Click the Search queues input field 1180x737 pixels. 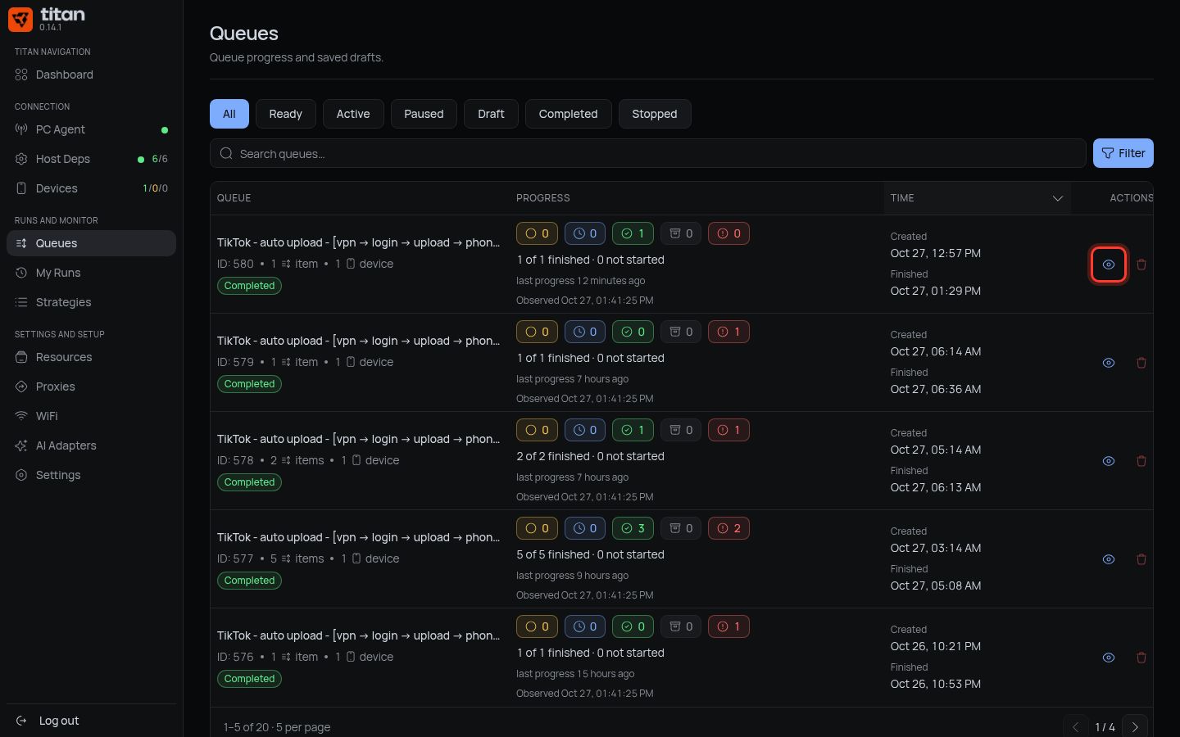point(648,153)
